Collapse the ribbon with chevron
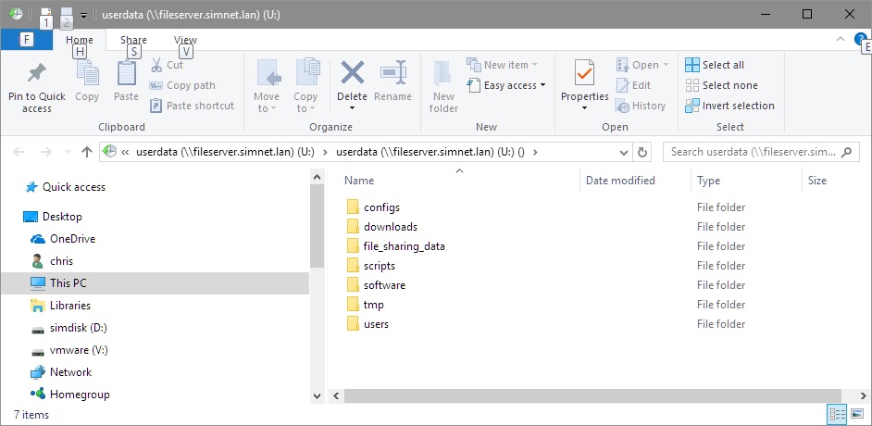Screen dimensions: 872x426 (841, 40)
